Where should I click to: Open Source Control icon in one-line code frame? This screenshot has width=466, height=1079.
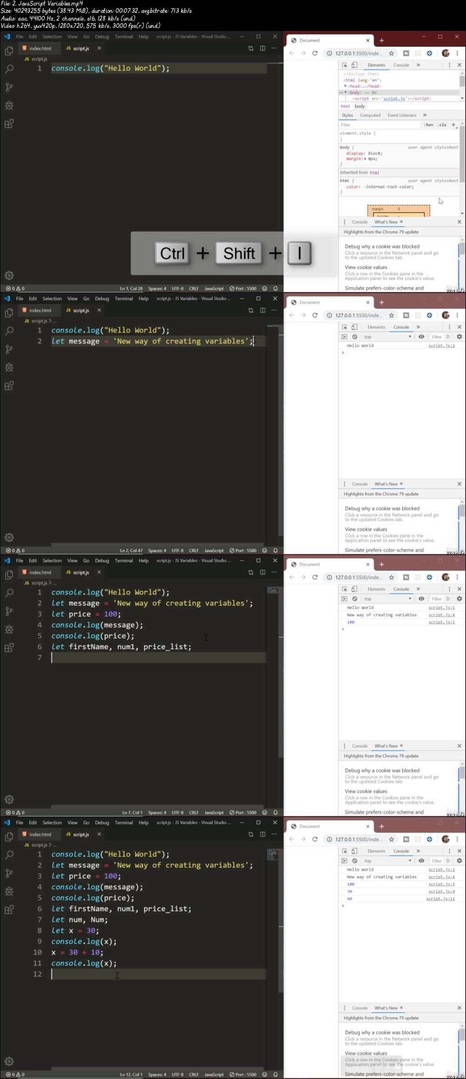coord(9,87)
